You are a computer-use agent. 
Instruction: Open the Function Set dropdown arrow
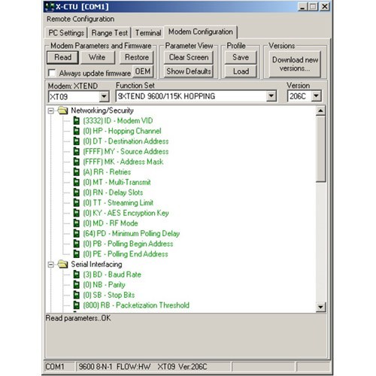pyautogui.click(x=271, y=96)
